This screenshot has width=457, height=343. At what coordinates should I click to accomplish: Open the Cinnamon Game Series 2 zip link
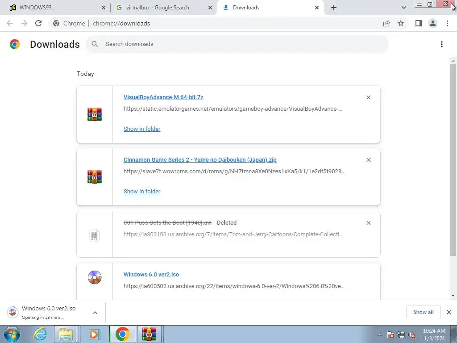200,159
